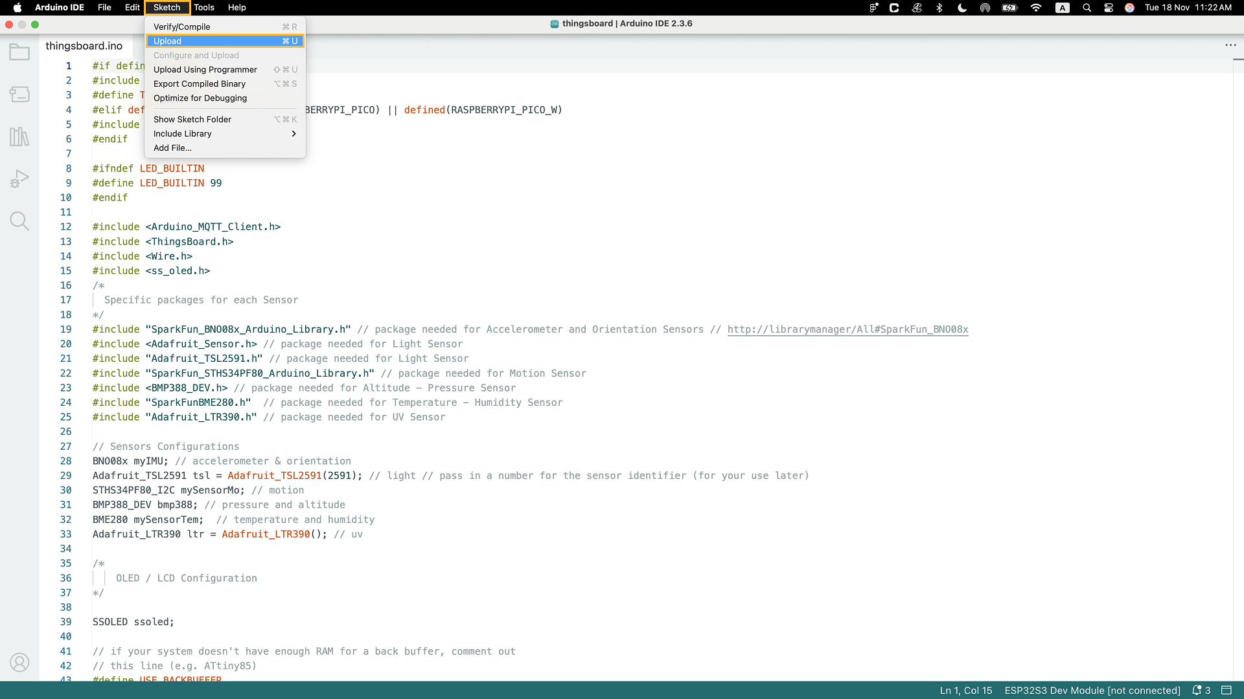Image resolution: width=1244 pixels, height=699 pixels.
Task: Click Ln 1, Col 15 cursor position
Action: click(x=965, y=691)
